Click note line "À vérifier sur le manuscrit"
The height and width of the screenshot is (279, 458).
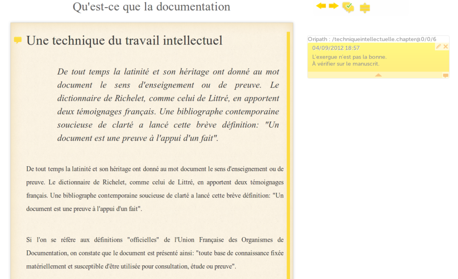click(346, 64)
